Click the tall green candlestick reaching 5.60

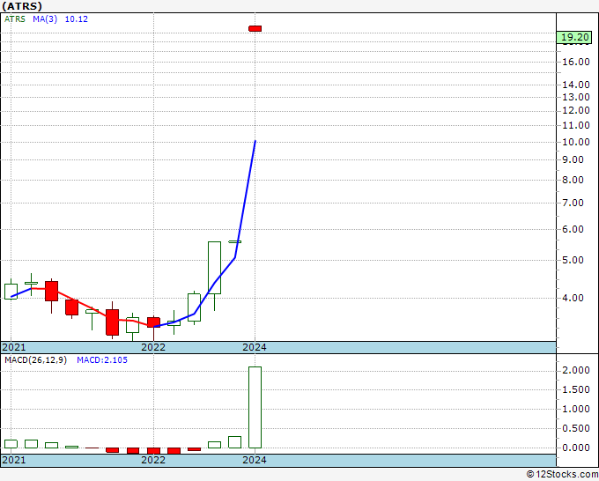(x=214, y=268)
